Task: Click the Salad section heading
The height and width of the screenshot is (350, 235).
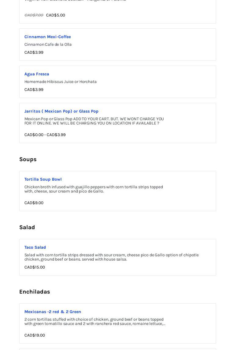Action: 27,227
